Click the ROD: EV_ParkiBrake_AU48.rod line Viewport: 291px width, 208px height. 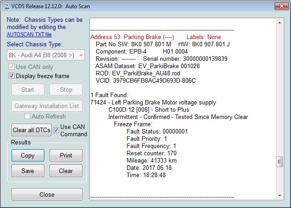[x=138, y=73]
